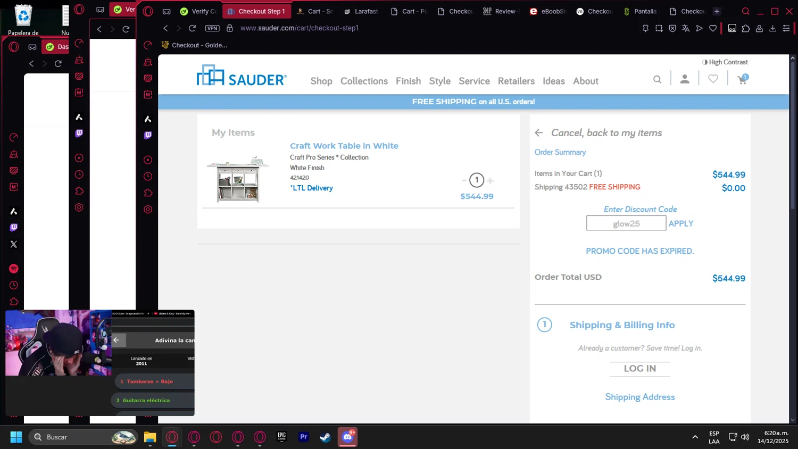The image size is (798, 449).
Task: Open Discord from the taskbar
Action: (347, 437)
